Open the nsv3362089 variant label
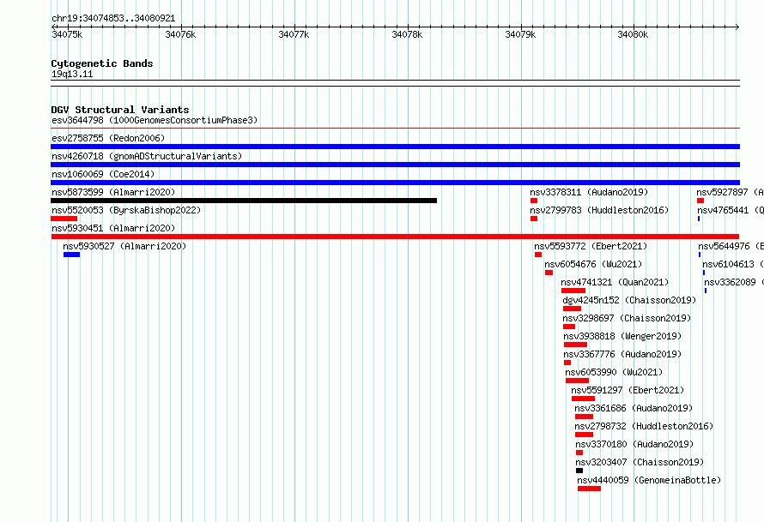 [734, 282]
